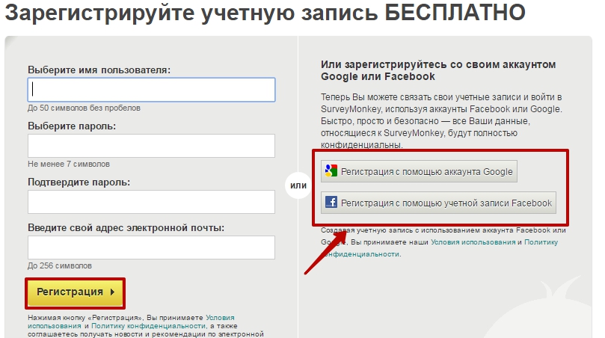Focus the username input field
The width and height of the screenshot is (605, 338).
(151, 90)
